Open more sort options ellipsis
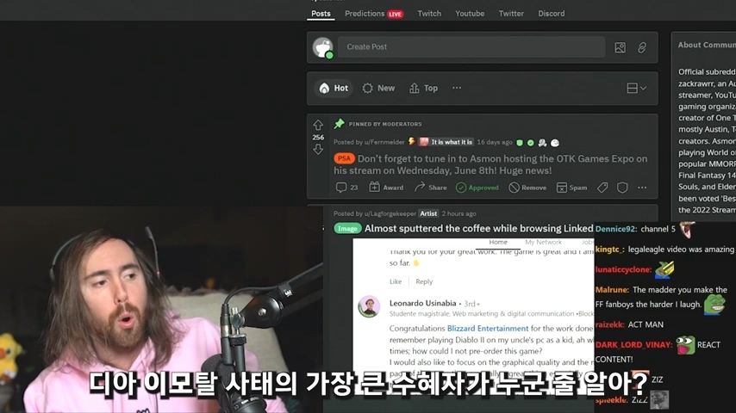This screenshot has width=736, height=413. pyautogui.click(x=457, y=88)
